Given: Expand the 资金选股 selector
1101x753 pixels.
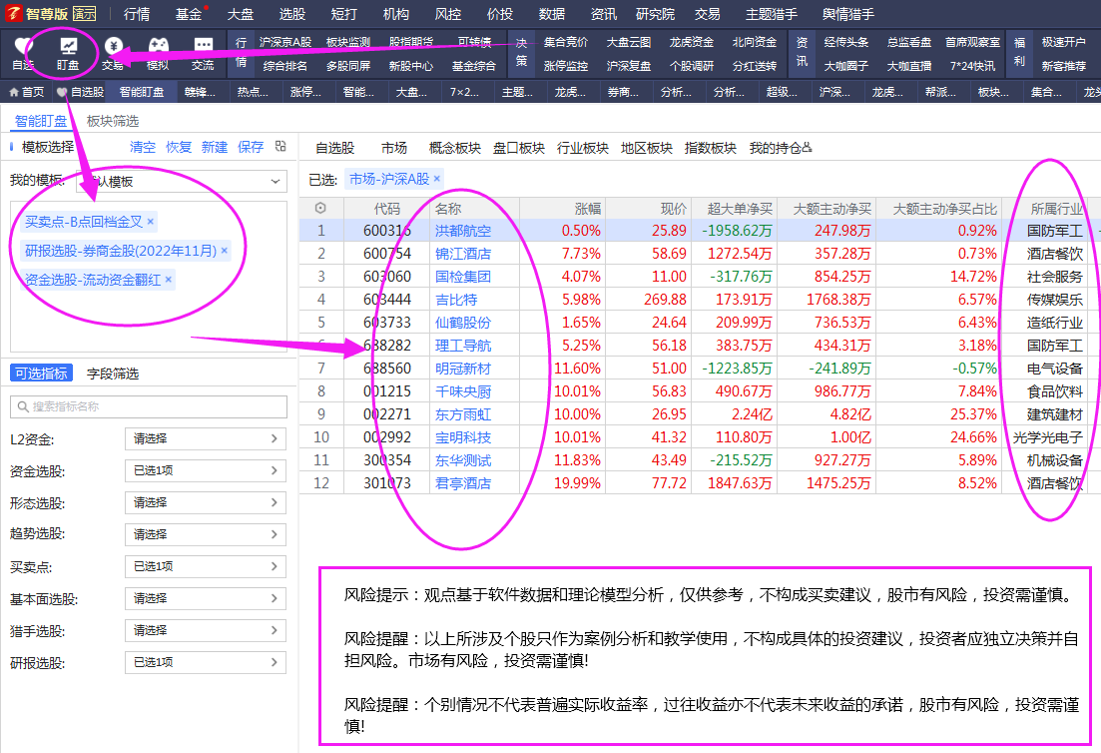Looking at the screenshot, I should pos(205,470).
